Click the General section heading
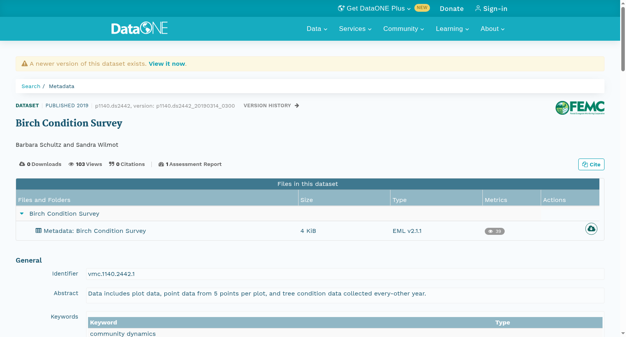Viewport: 626px width, 337px height. [29, 260]
